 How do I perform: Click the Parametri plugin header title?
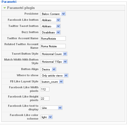[x=21, y=8]
